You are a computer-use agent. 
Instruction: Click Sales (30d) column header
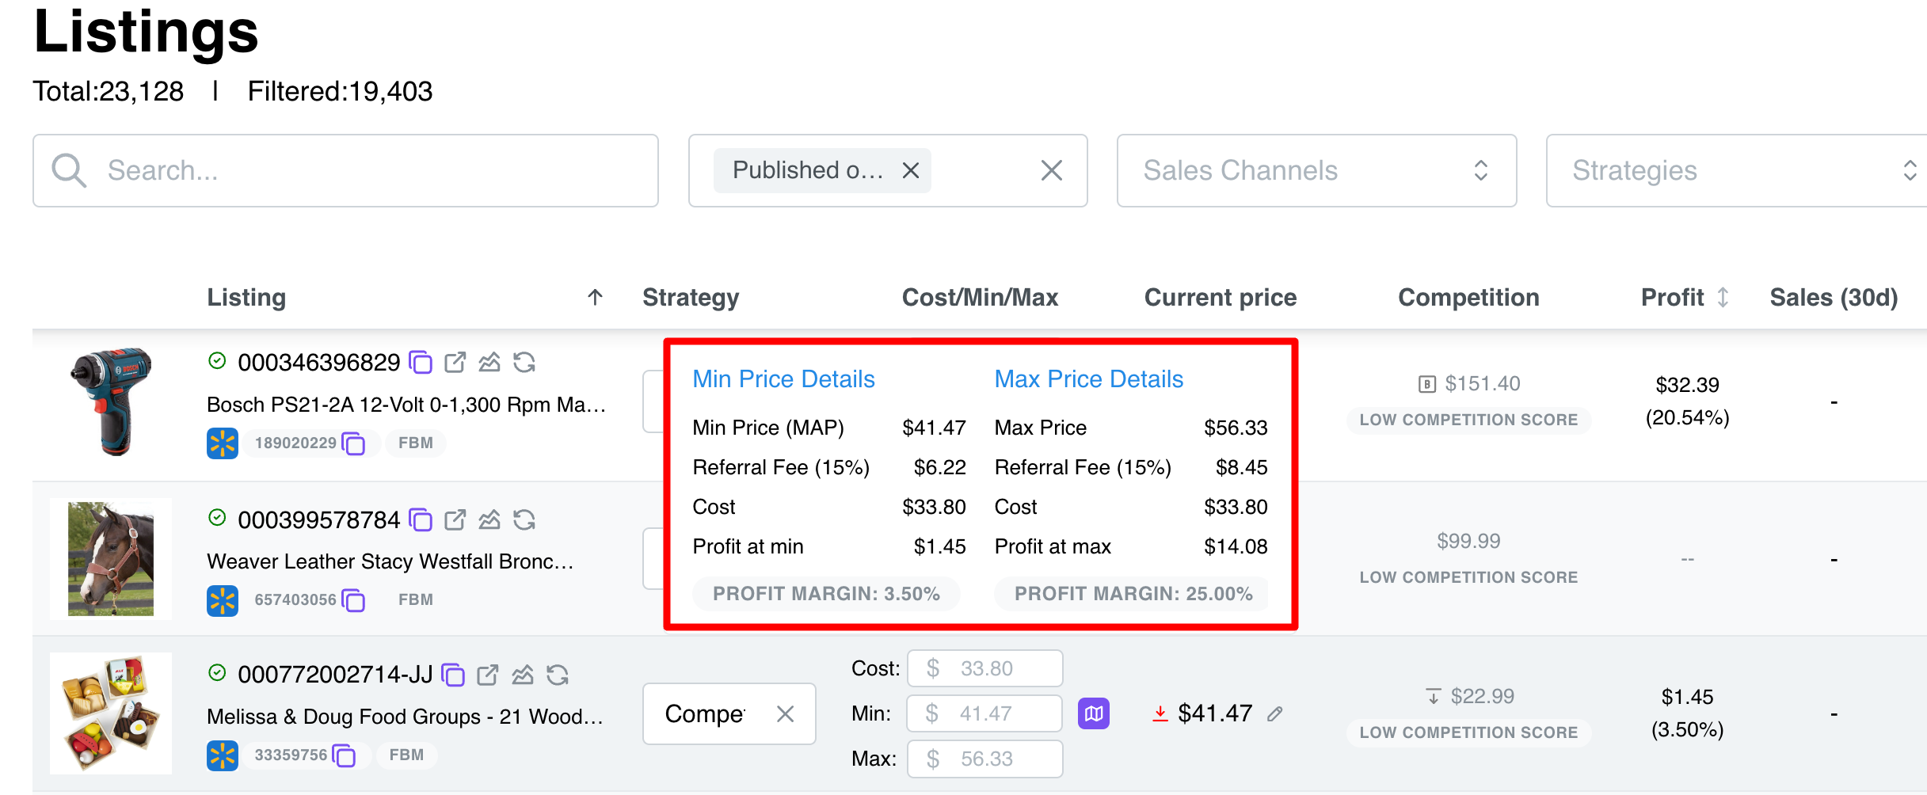point(1834,297)
